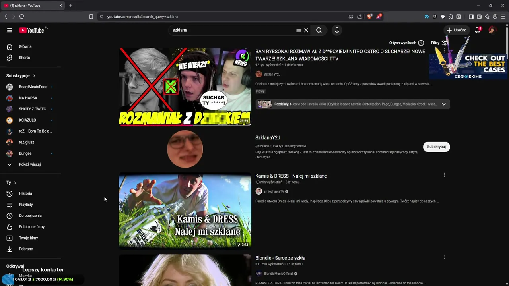Open more options for Kamis & DRESS video
This screenshot has height=286, width=509.
(x=445, y=175)
